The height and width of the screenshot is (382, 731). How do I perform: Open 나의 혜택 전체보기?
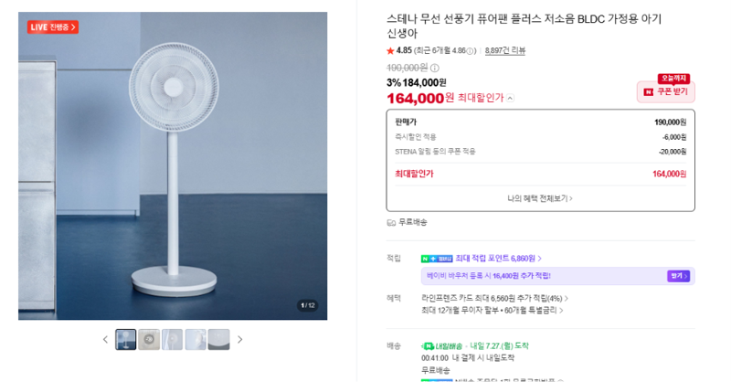[540, 198]
